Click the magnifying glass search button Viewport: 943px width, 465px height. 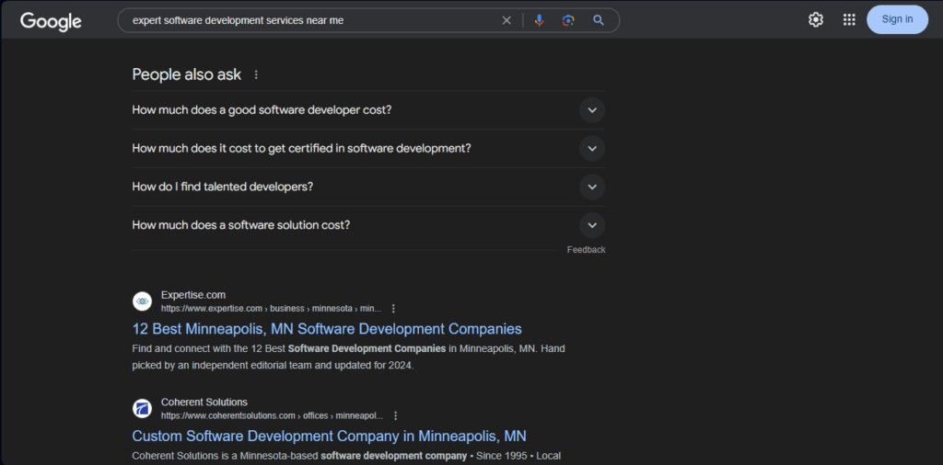pyautogui.click(x=599, y=20)
